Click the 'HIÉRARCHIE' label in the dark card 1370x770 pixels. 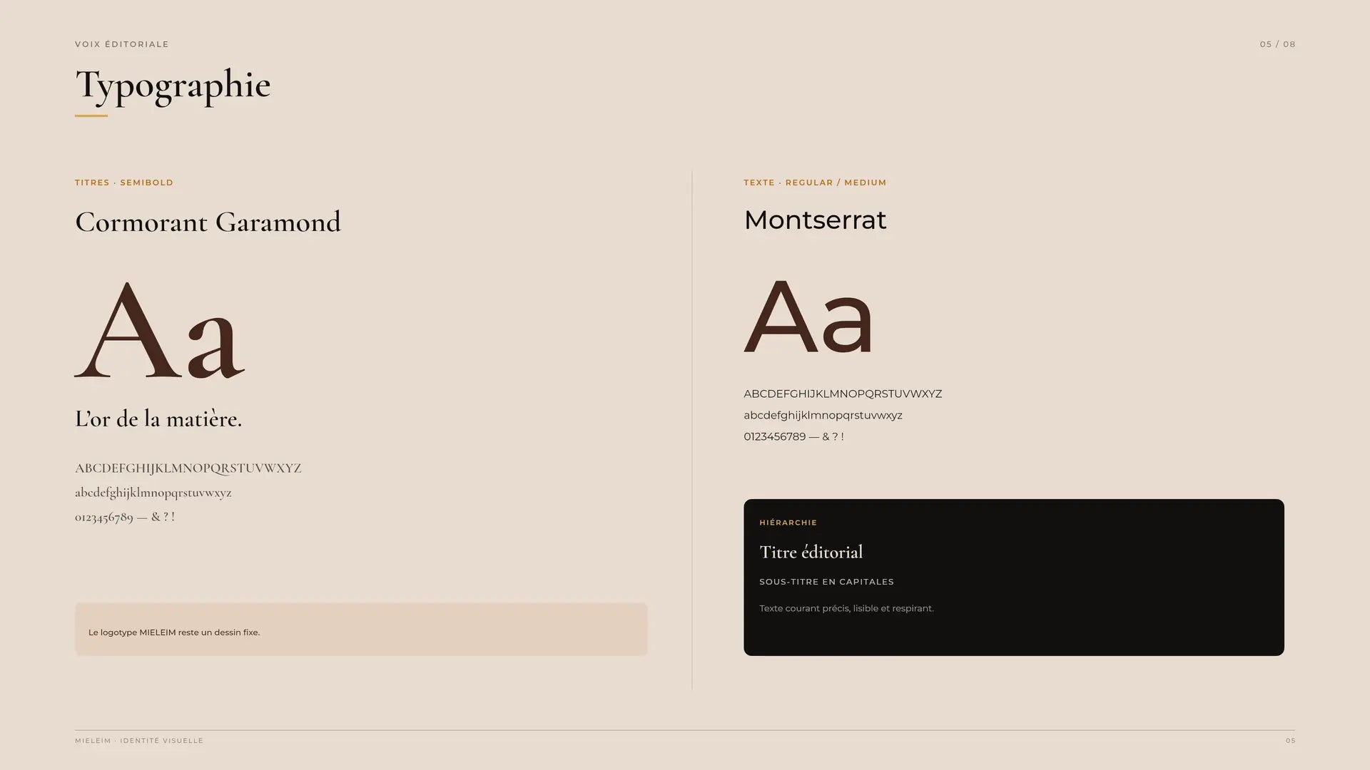[x=788, y=523]
